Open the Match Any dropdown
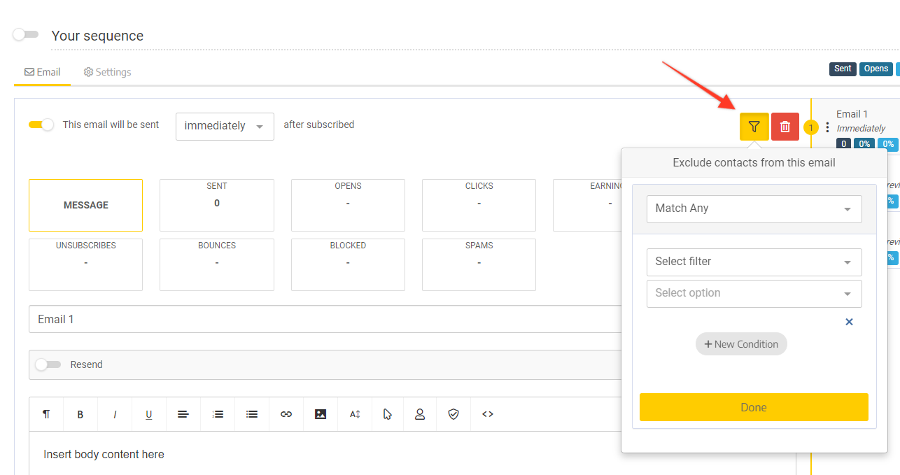 coord(754,208)
